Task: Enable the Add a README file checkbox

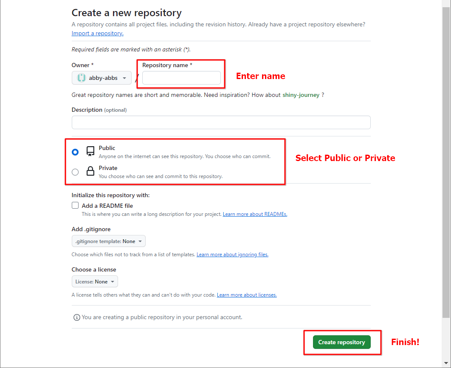Action: point(75,205)
